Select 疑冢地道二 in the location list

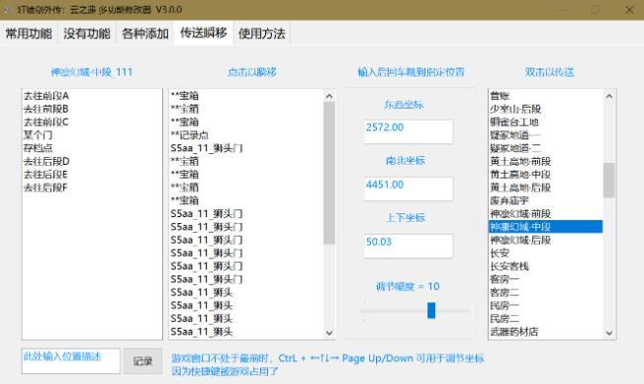[x=546, y=148]
